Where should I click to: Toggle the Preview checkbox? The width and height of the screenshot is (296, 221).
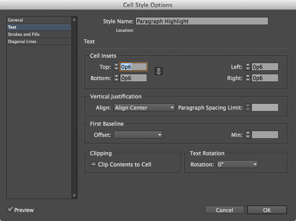point(10,210)
